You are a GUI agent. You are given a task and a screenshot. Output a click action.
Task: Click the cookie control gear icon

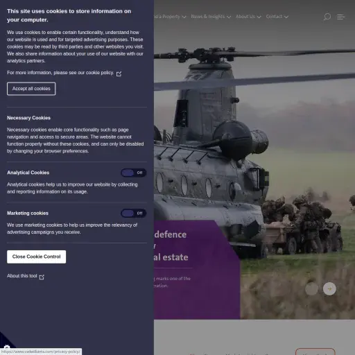(x=7, y=347)
